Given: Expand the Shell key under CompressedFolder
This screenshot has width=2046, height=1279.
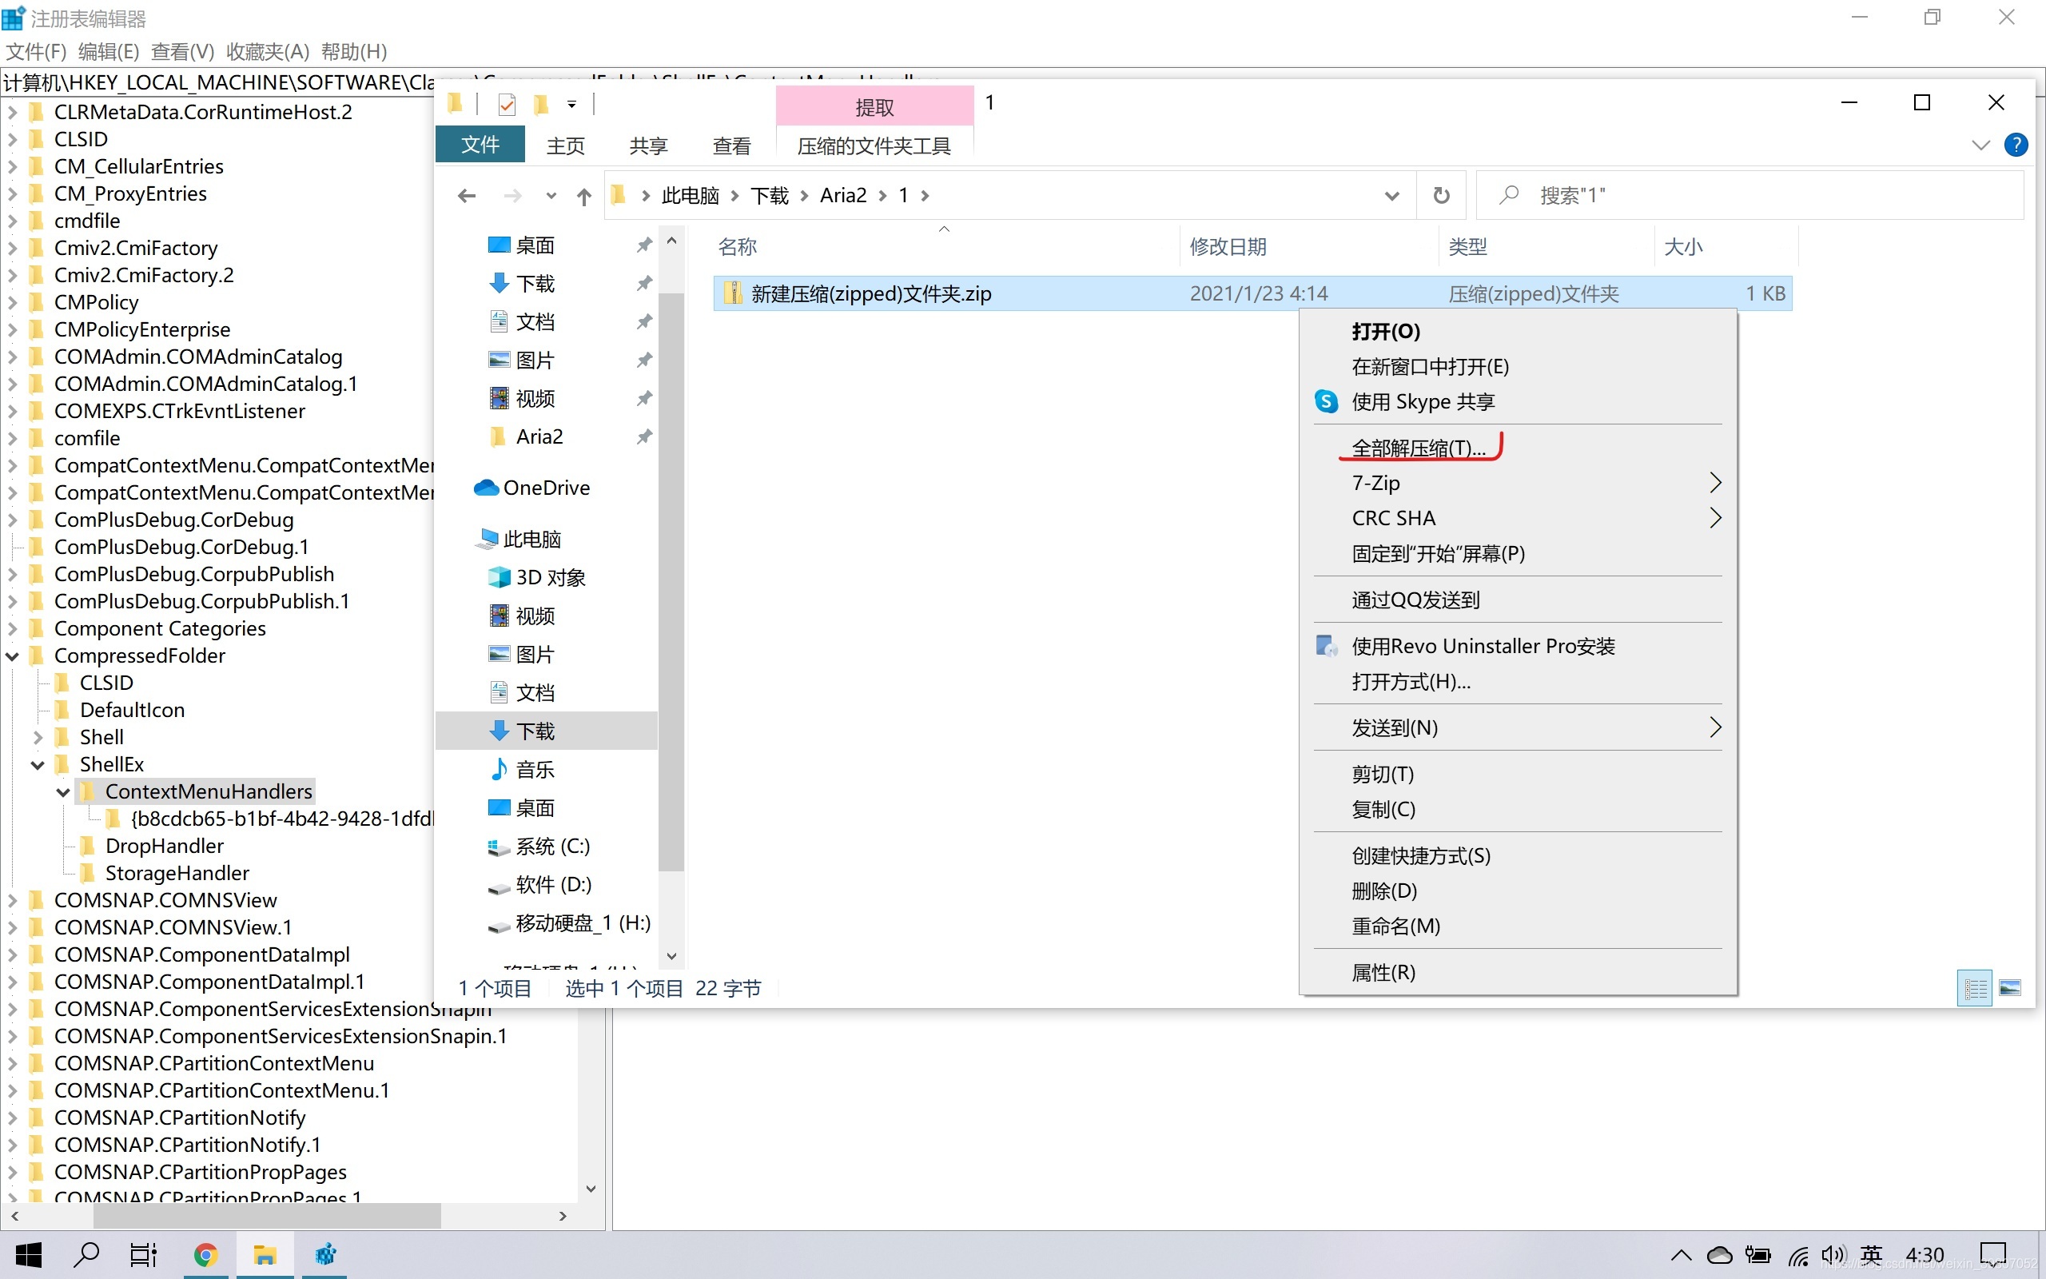Looking at the screenshot, I should coord(38,738).
